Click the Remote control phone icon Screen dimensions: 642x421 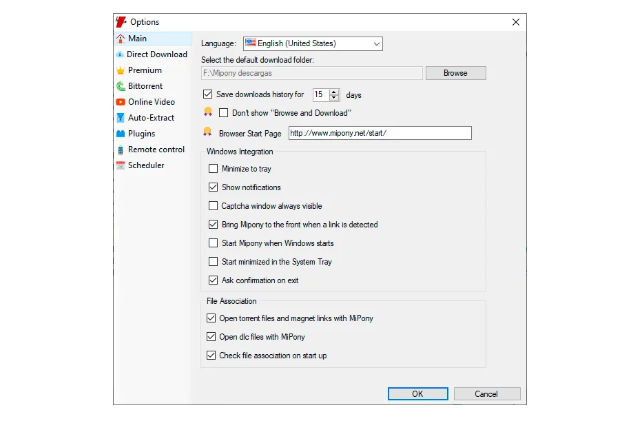tap(121, 150)
